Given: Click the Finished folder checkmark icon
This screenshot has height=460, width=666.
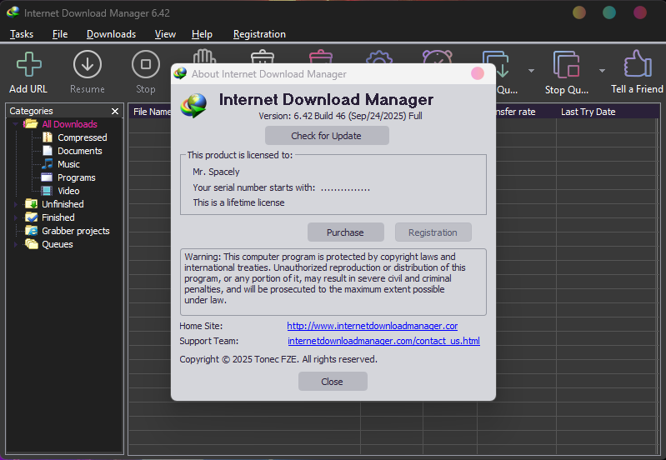Looking at the screenshot, I should [32, 217].
